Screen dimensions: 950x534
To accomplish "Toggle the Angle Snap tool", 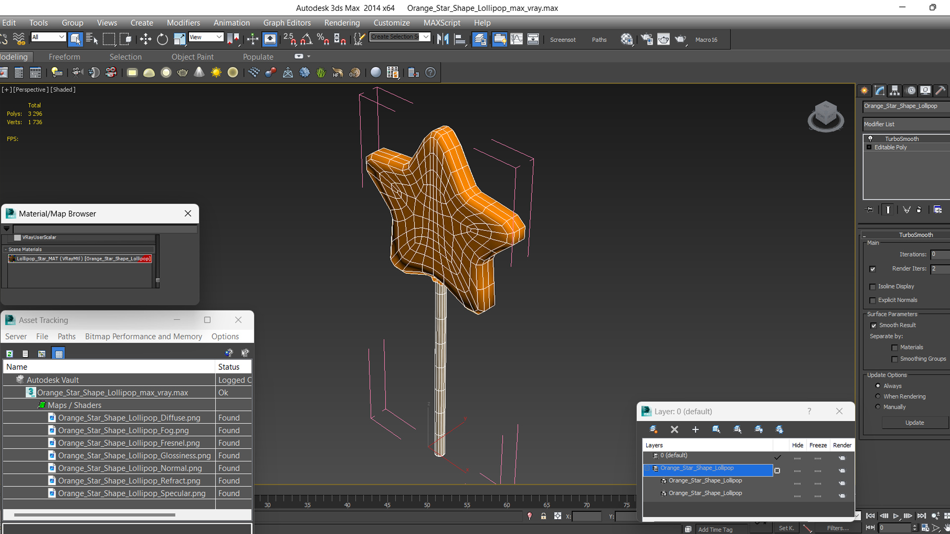I will point(306,39).
